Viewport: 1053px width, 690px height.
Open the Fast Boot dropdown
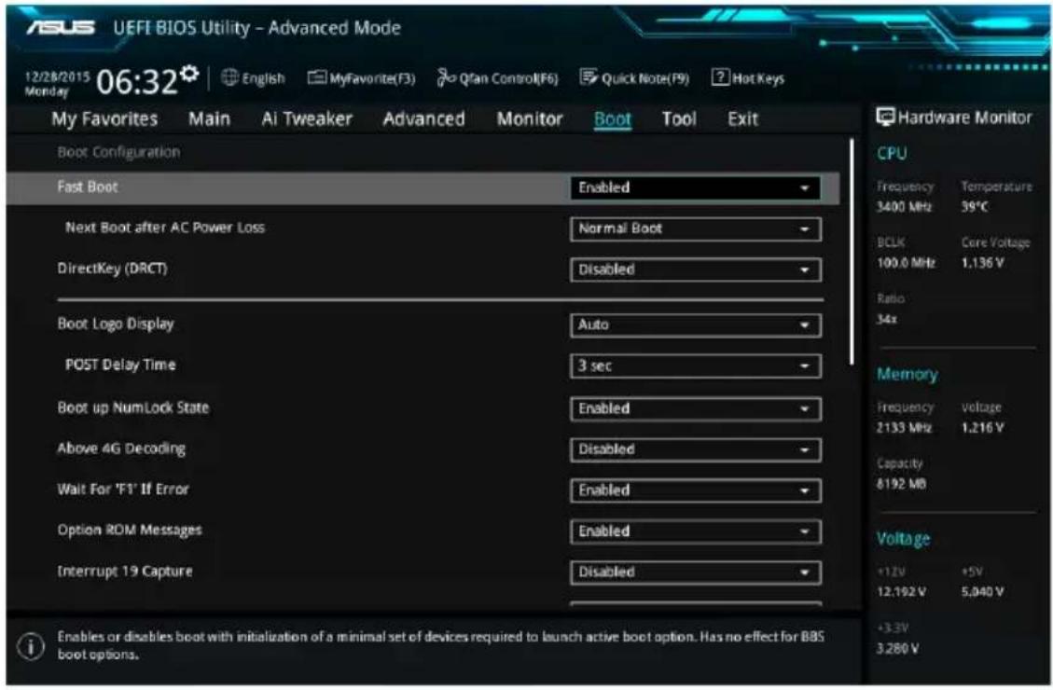point(695,188)
